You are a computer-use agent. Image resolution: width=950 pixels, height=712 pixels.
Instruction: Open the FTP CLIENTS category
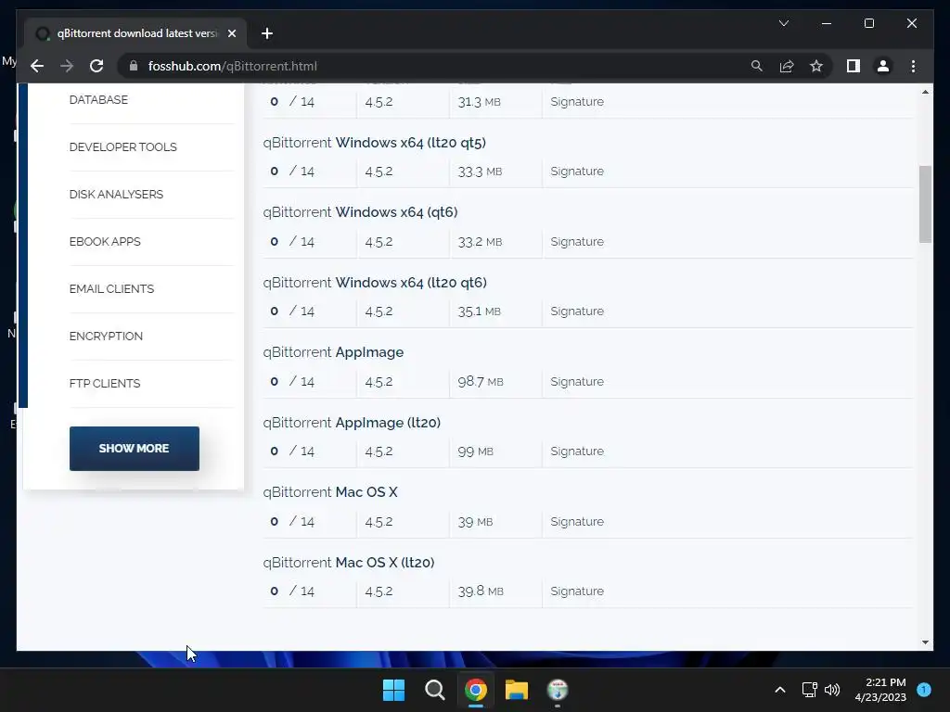[x=105, y=383]
